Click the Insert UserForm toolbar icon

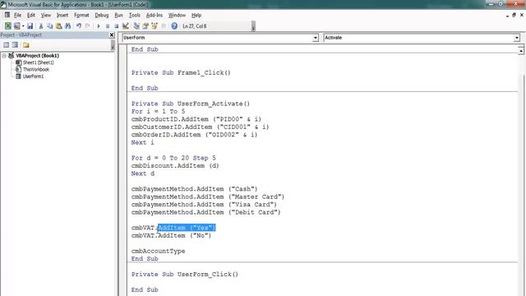click(x=16, y=25)
